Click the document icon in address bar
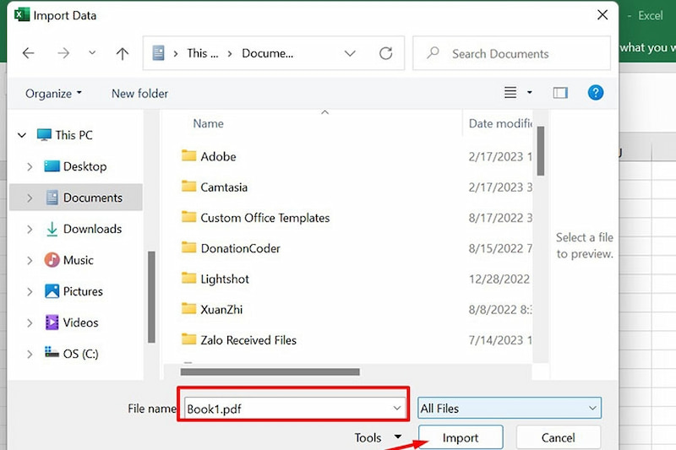Image resolution: width=676 pixels, height=450 pixels. [x=158, y=53]
